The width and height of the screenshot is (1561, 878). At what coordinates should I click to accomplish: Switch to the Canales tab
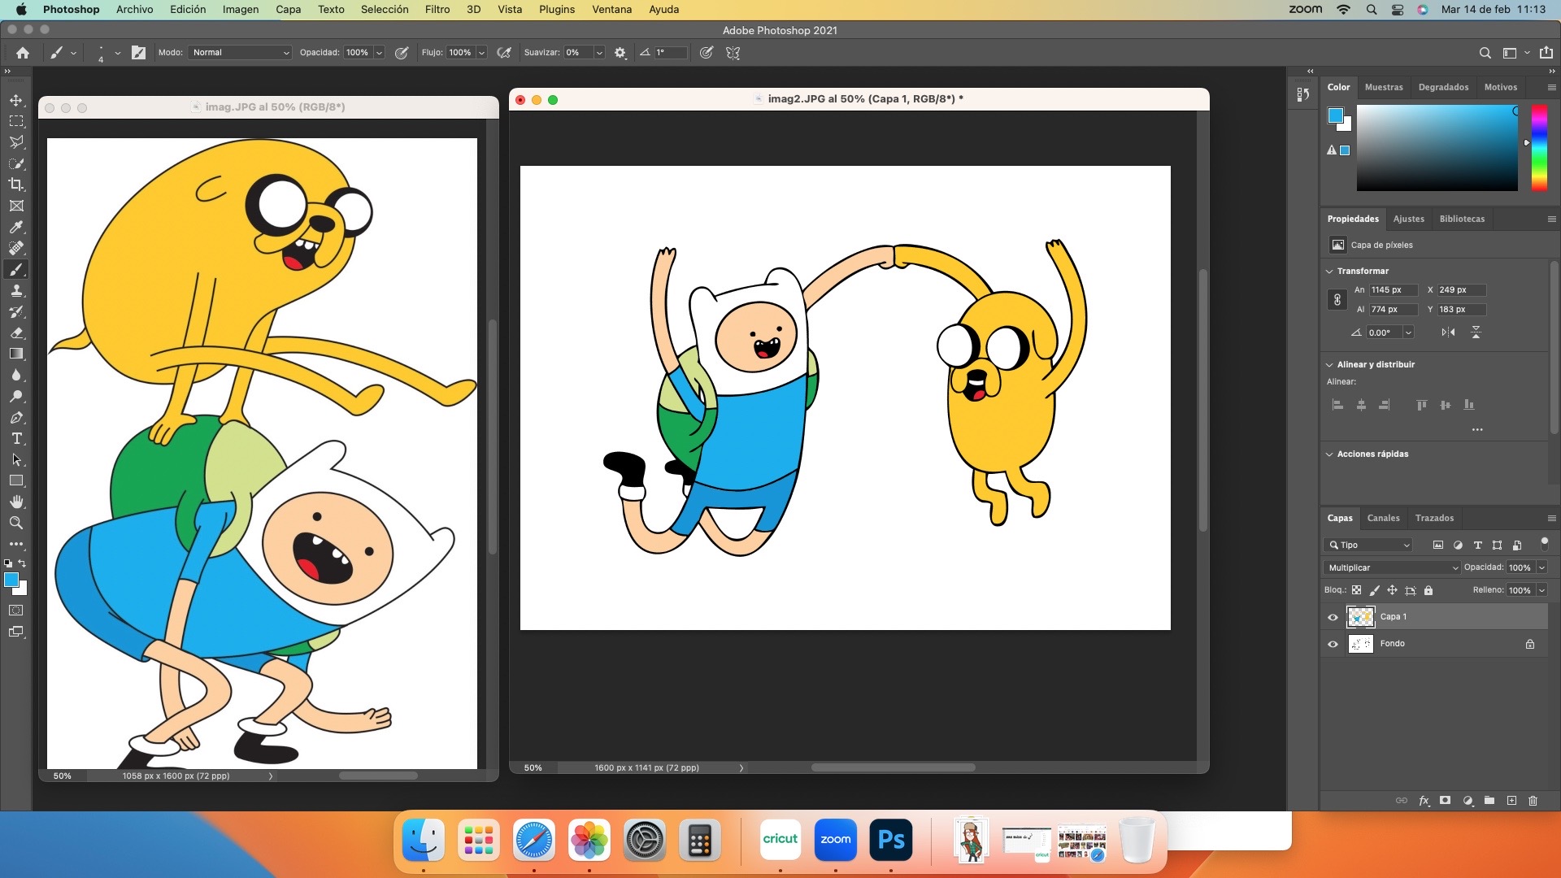coord(1383,518)
